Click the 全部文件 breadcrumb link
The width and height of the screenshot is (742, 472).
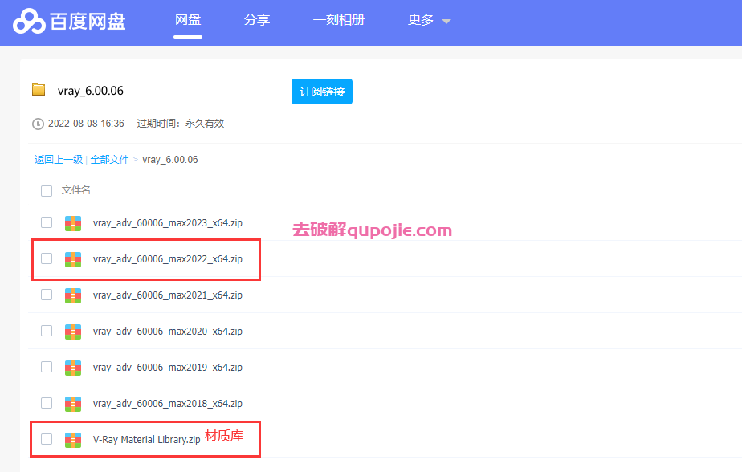click(109, 160)
